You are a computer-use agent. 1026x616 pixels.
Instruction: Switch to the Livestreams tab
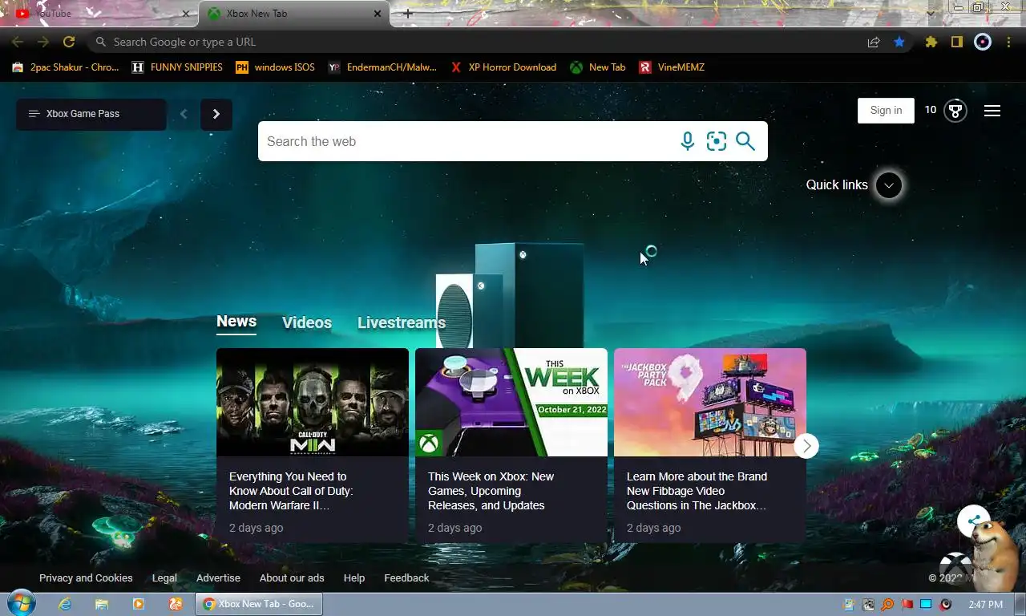click(x=402, y=322)
